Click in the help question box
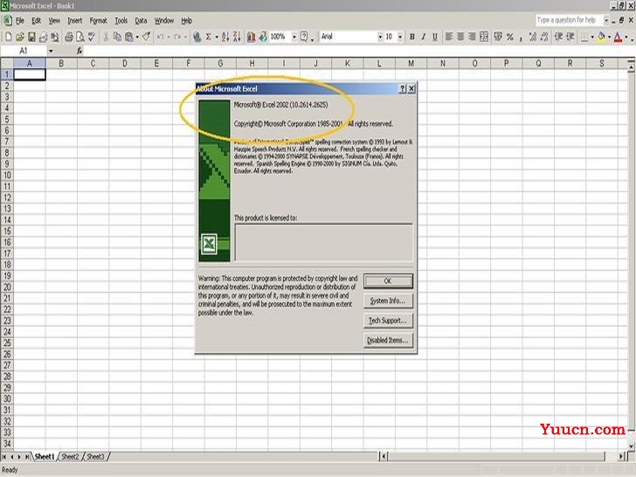Screen dimensions: 636x477 [x=569, y=20]
